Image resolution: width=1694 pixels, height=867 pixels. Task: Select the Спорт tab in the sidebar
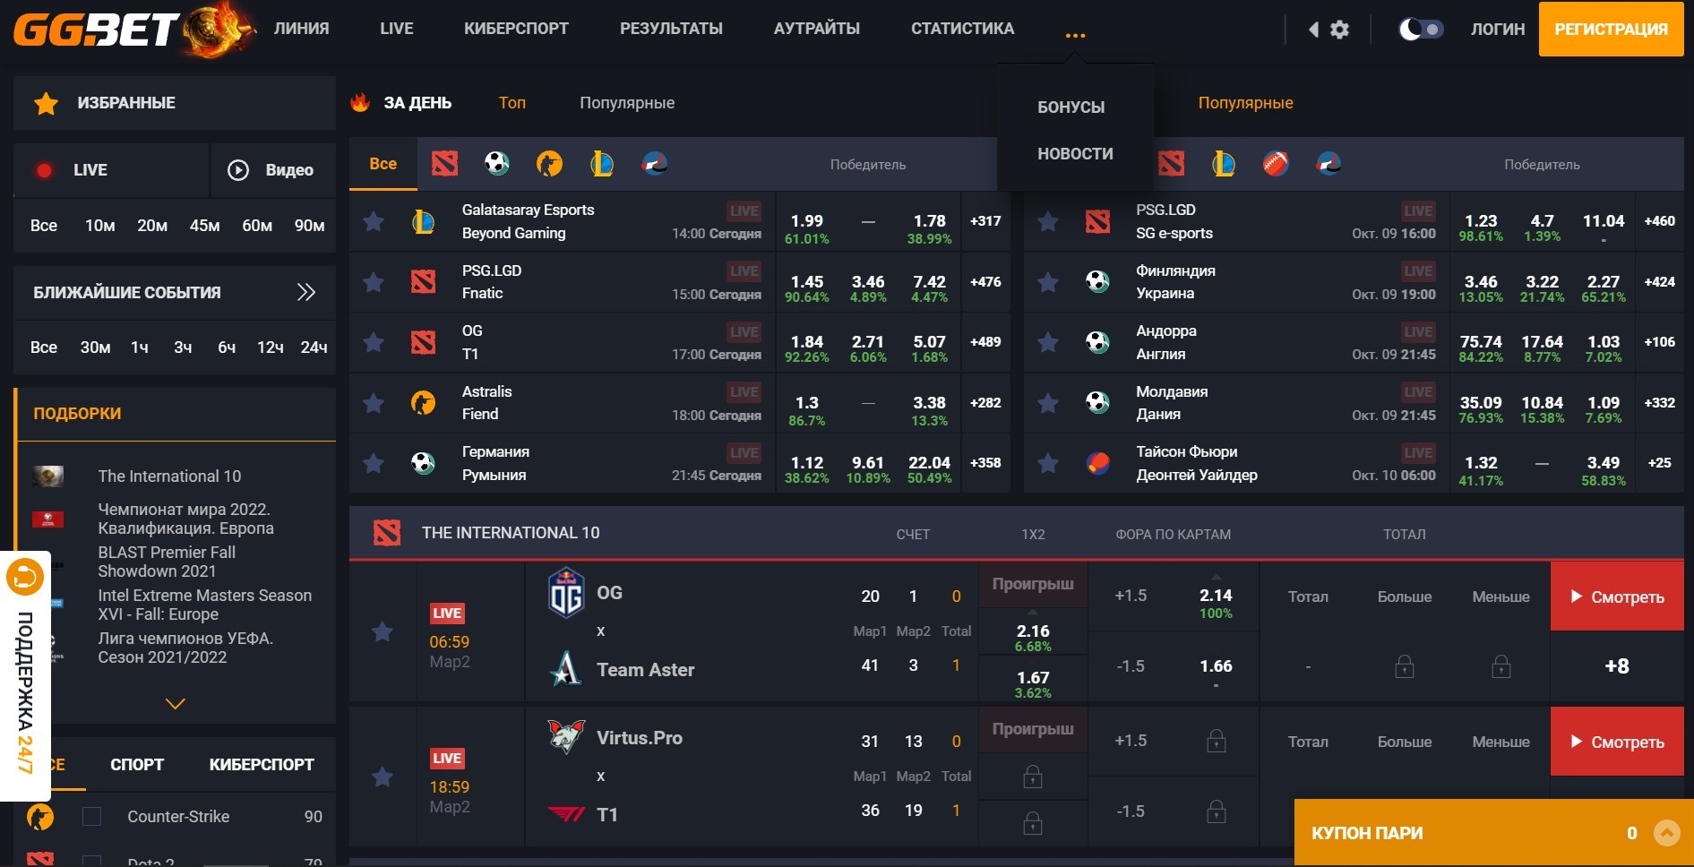click(137, 765)
